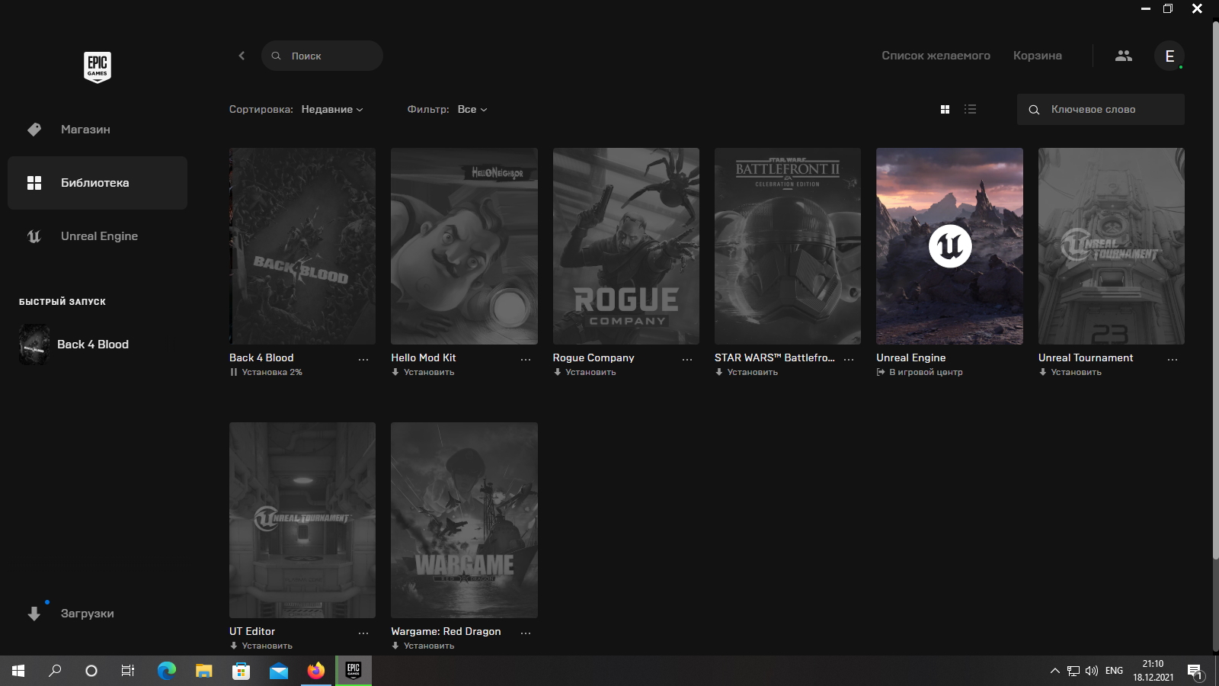Open the cart (Корзина)
Image resolution: width=1219 pixels, height=686 pixels.
1037,56
